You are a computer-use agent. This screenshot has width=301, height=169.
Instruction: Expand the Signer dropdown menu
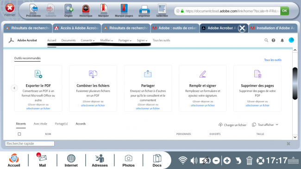142,40
